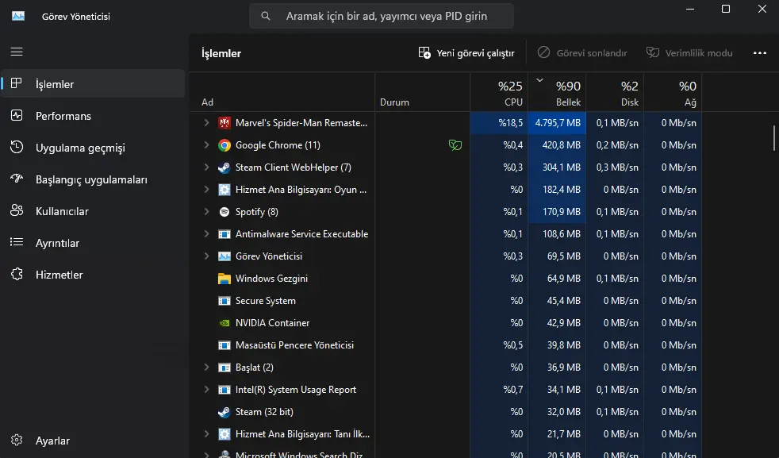This screenshot has width=779, height=458.
Task: Click the Google Chrome icon
Action: point(224,145)
